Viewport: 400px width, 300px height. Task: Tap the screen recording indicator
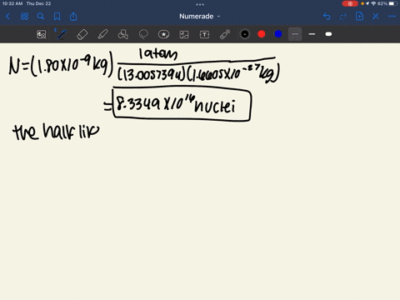[x=350, y=3]
